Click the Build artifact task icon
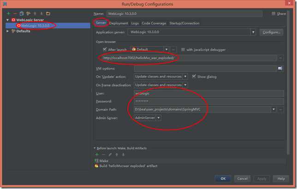This screenshot has width=297, height=189. [96, 166]
